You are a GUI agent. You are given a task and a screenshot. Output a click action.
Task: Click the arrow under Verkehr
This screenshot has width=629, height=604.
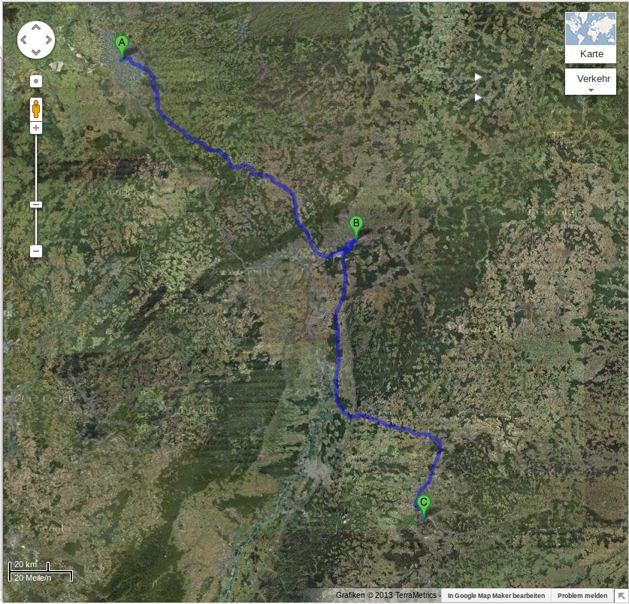(591, 90)
